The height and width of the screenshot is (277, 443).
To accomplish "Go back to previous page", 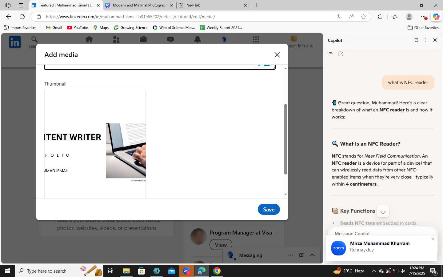I will (x=9, y=17).
